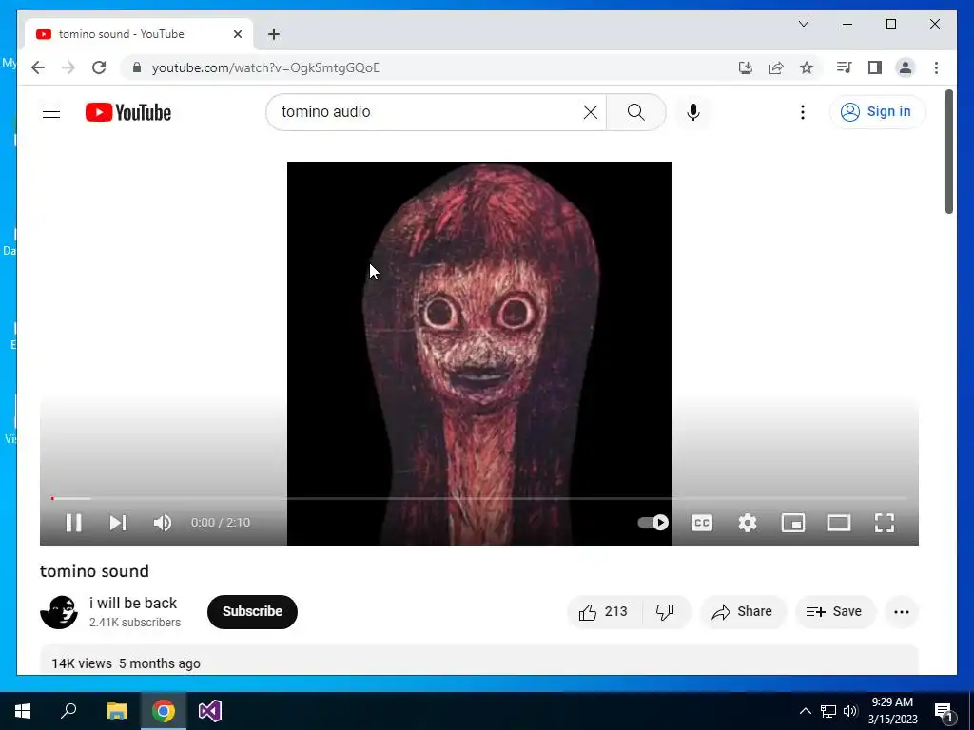Open the YouTube guide hamburger menu
The width and height of the screenshot is (974, 730).
click(x=51, y=112)
